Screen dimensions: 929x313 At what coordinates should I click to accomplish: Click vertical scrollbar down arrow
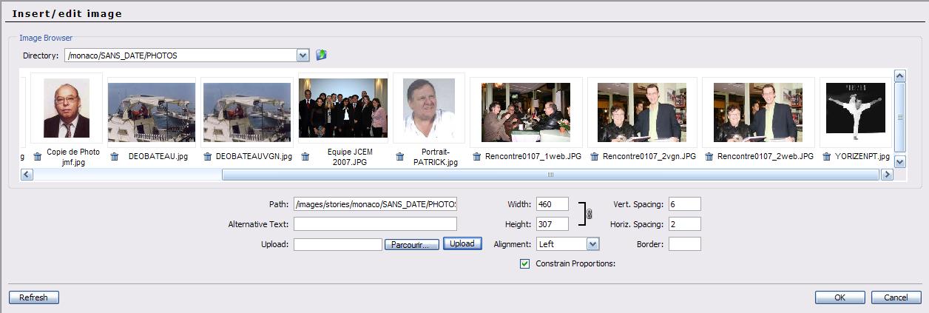pyautogui.click(x=900, y=161)
